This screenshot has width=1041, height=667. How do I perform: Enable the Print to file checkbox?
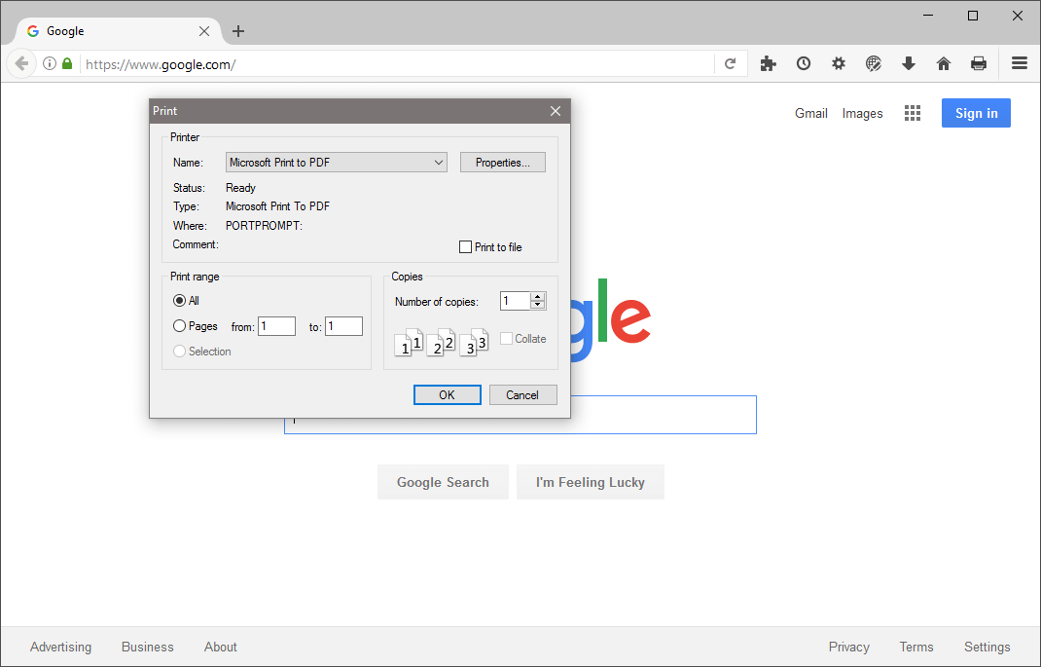[x=465, y=247]
